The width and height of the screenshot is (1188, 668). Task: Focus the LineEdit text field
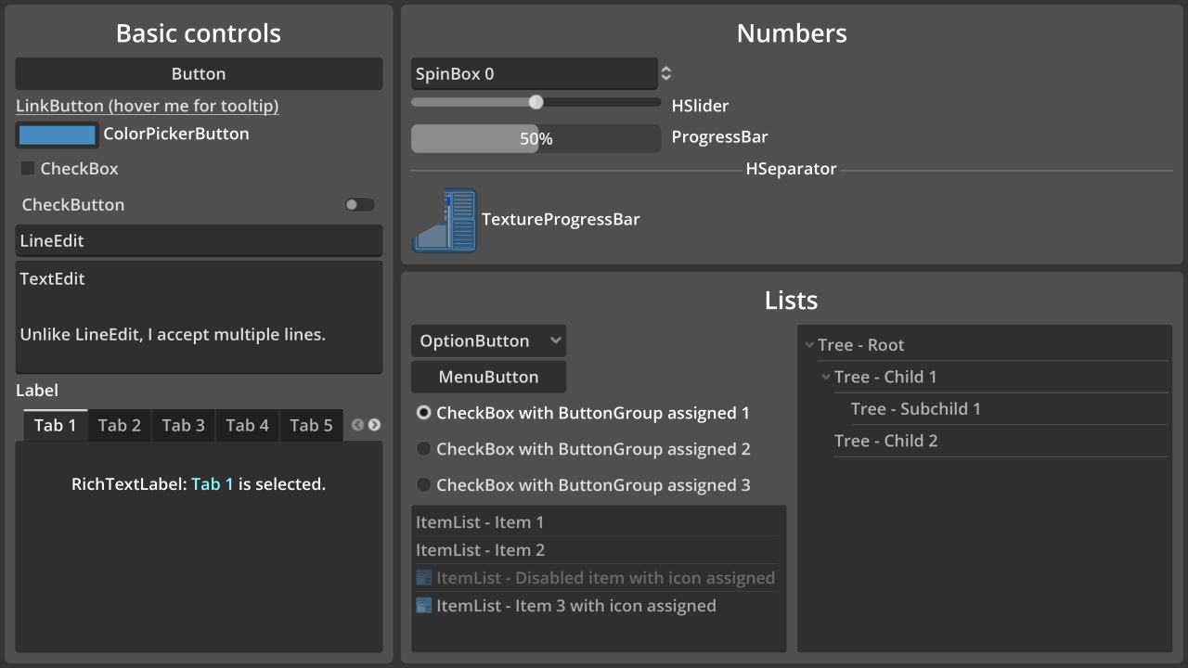pos(199,241)
